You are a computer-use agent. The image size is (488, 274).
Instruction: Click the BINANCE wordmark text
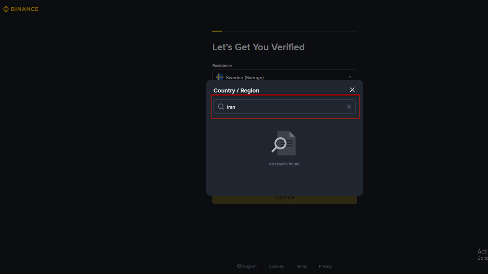click(x=25, y=9)
